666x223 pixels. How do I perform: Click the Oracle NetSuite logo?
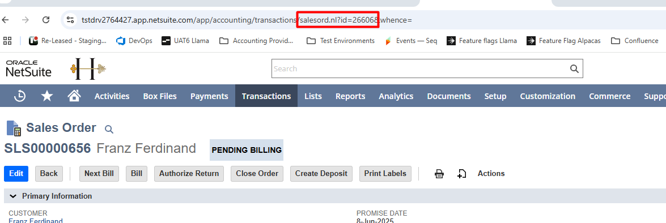click(x=28, y=68)
